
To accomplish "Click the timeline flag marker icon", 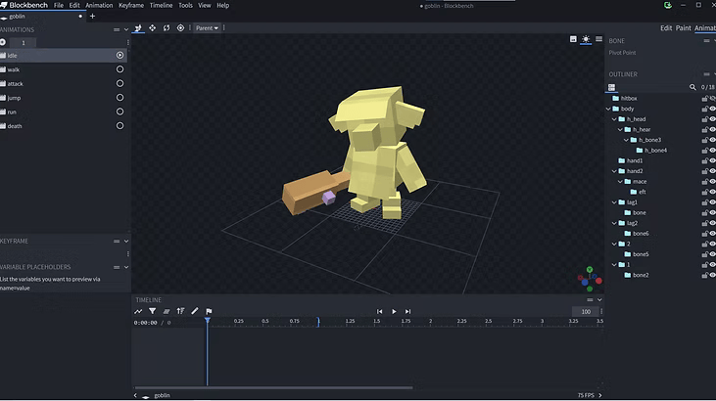I will pos(209,311).
